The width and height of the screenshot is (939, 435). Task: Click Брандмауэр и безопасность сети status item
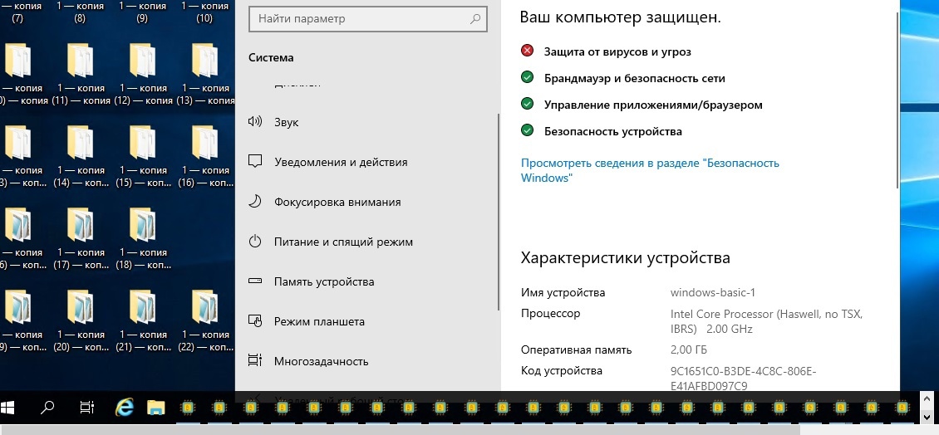[634, 78]
